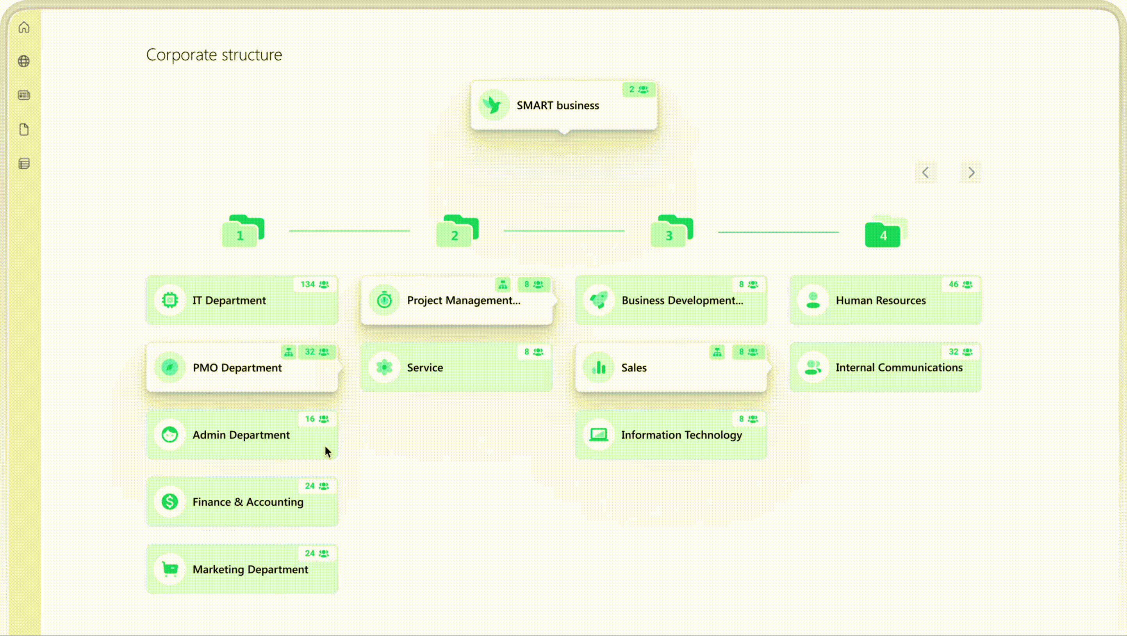Open the globe icon in sidebar
Image resolution: width=1127 pixels, height=636 pixels.
click(24, 61)
